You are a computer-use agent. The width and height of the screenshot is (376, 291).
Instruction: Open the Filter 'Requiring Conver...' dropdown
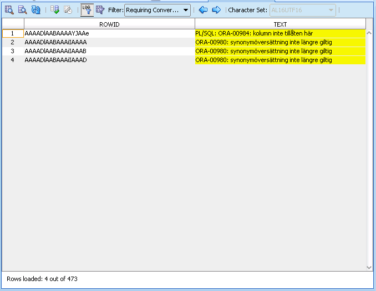click(x=157, y=10)
